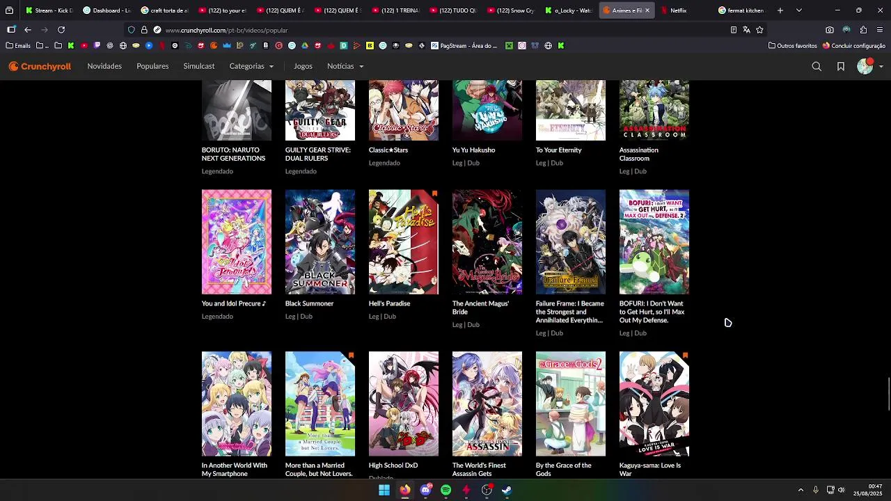Image resolution: width=891 pixels, height=501 pixels.
Task: Switch to the o_Locky tab
Action: tap(568, 10)
